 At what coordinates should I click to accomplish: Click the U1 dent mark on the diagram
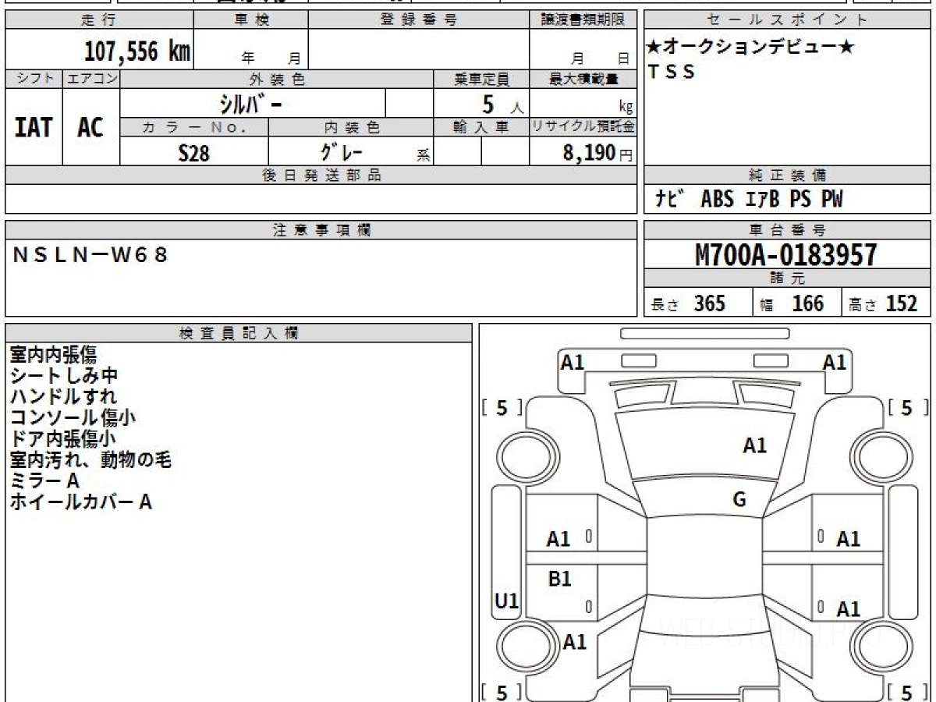507,601
